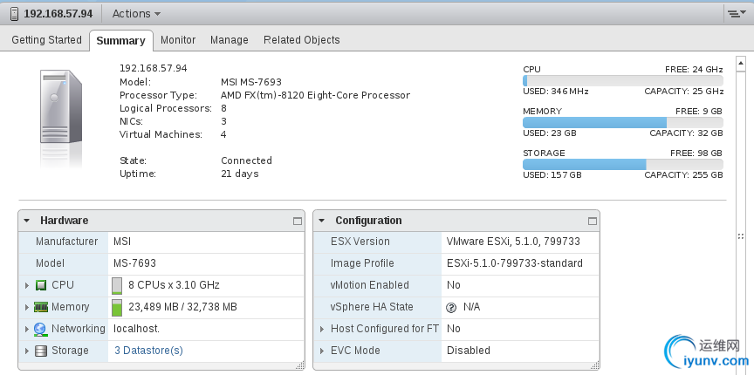This screenshot has width=754, height=375.
Task: Click the CPU usage bar
Action: 623,80
